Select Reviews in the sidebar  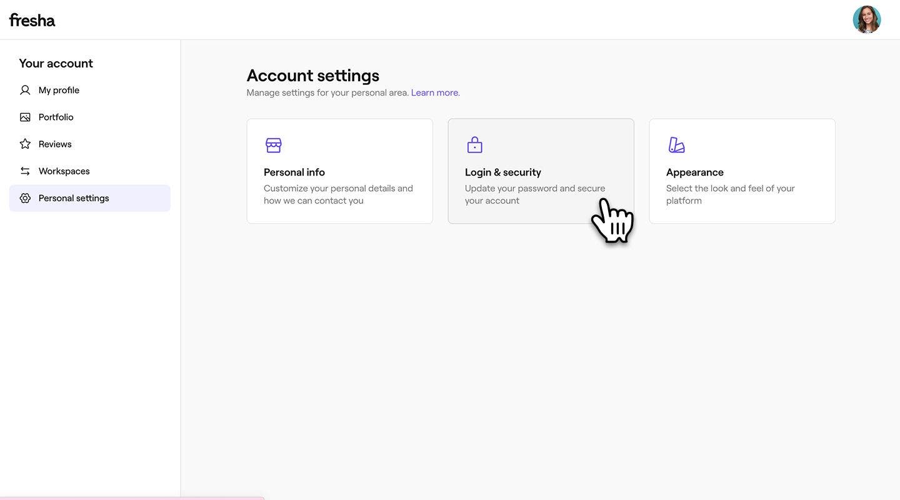tap(55, 144)
